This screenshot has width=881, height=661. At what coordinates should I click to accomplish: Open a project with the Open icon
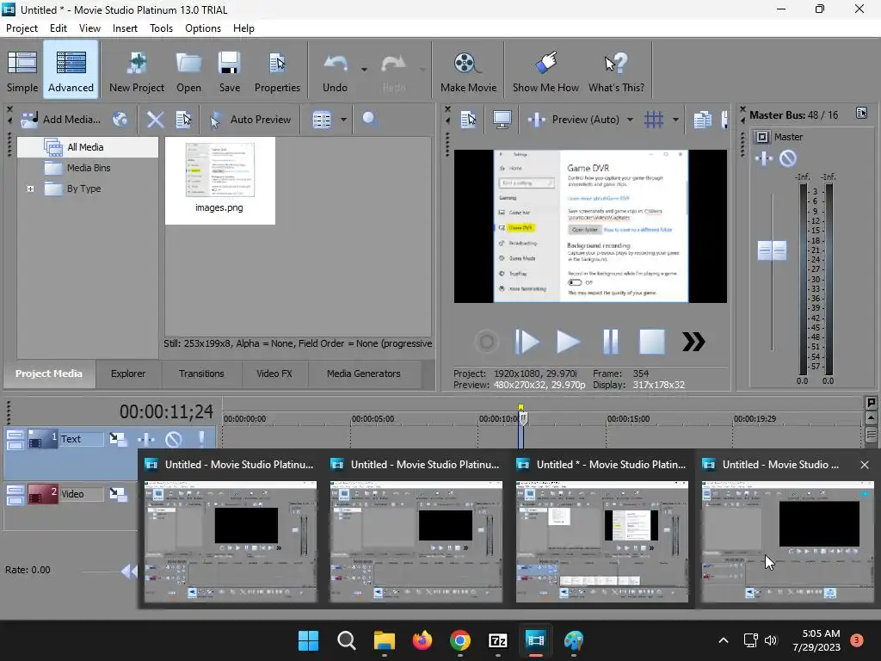[188, 71]
